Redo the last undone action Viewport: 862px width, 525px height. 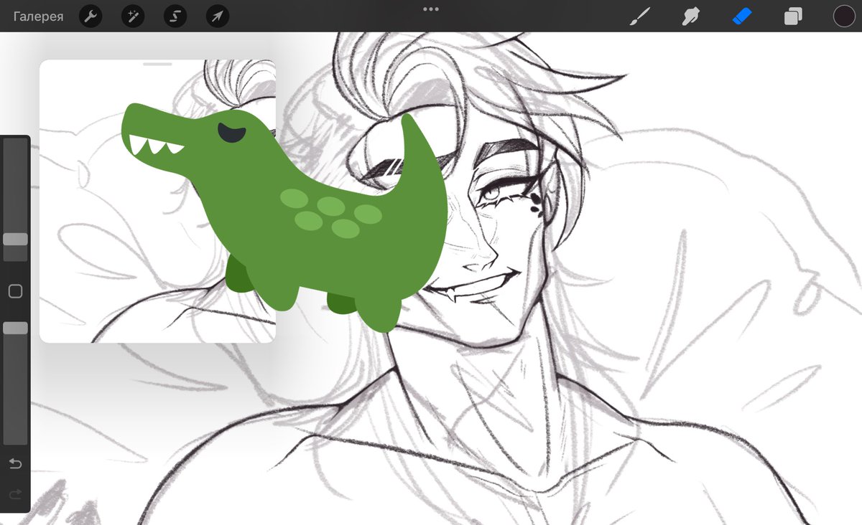pos(15,494)
